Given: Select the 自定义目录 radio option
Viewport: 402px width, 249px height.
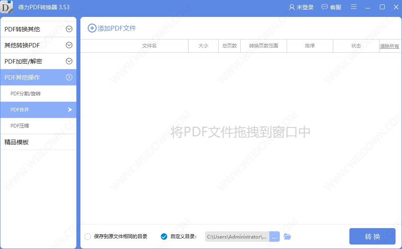Looking at the screenshot, I should click(x=164, y=237).
